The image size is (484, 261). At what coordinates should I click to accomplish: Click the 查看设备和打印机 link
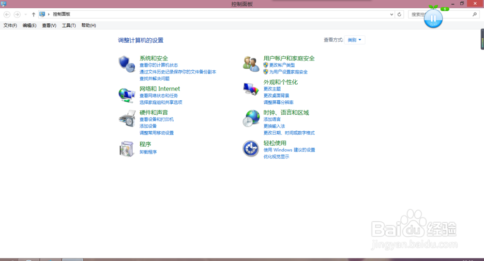point(156,119)
